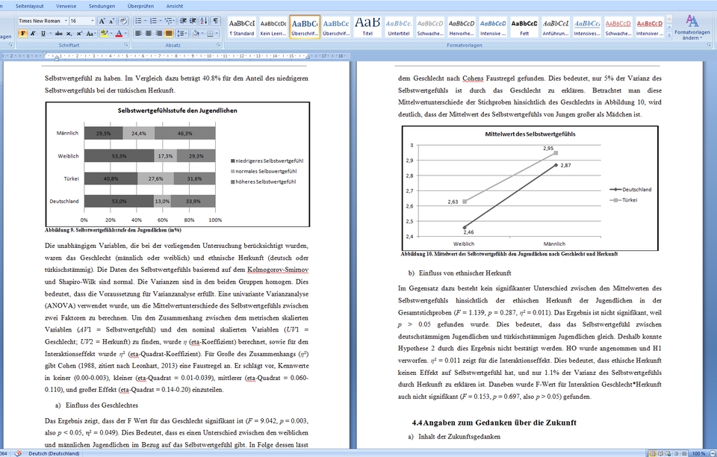Viewport: 717px width, 457px height.
Task: Apply the Titel style
Action: click(367, 27)
